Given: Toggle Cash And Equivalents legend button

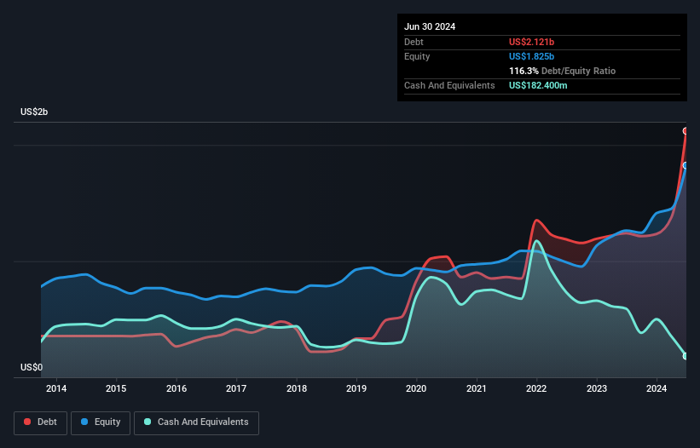Looking at the screenshot, I should [x=196, y=422].
